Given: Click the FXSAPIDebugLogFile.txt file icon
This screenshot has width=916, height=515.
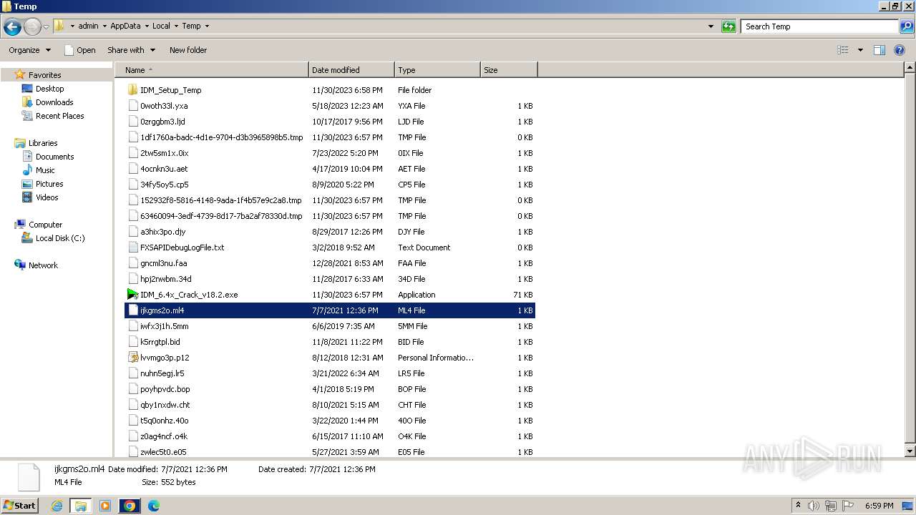Looking at the screenshot, I should point(132,247).
